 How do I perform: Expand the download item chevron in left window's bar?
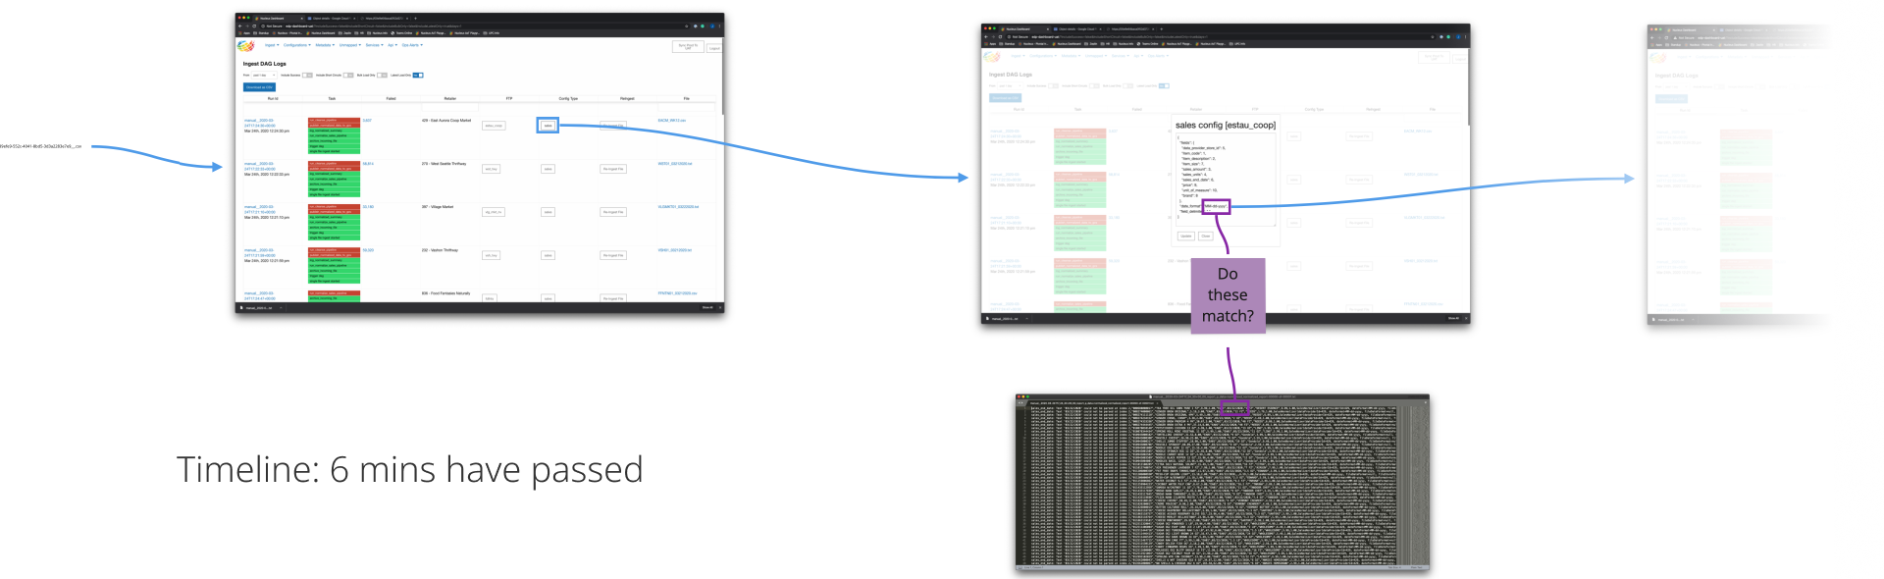point(281,307)
